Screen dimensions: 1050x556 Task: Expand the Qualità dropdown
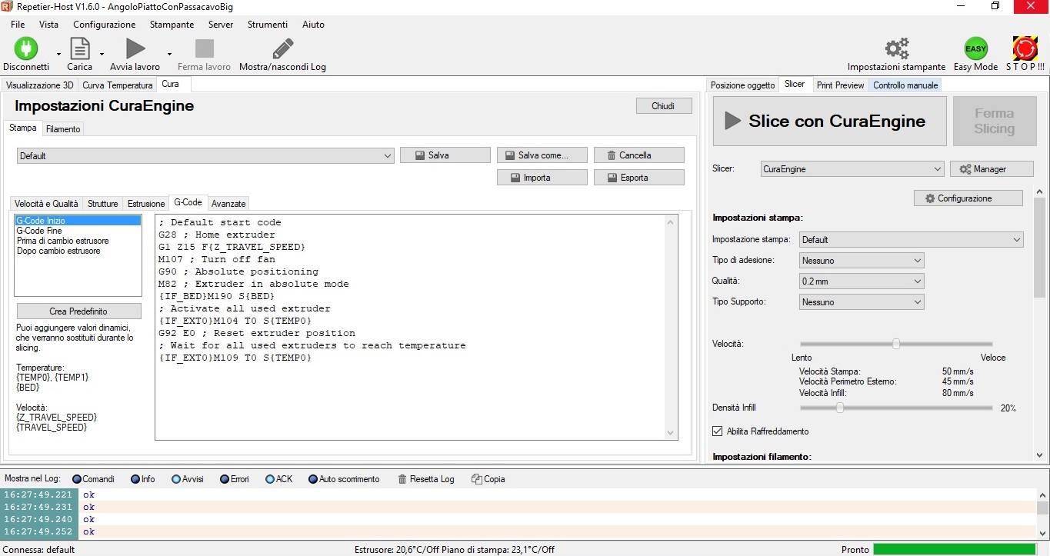coord(862,281)
